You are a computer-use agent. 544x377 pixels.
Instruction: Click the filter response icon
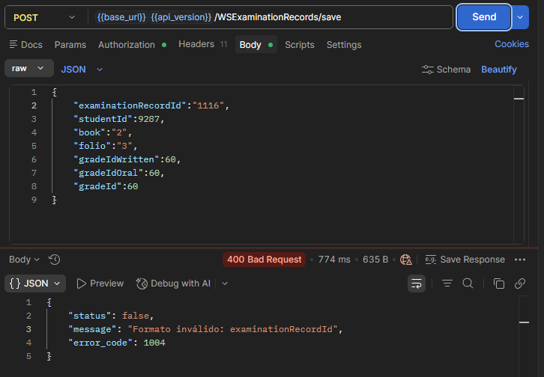pyautogui.click(x=447, y=283)
